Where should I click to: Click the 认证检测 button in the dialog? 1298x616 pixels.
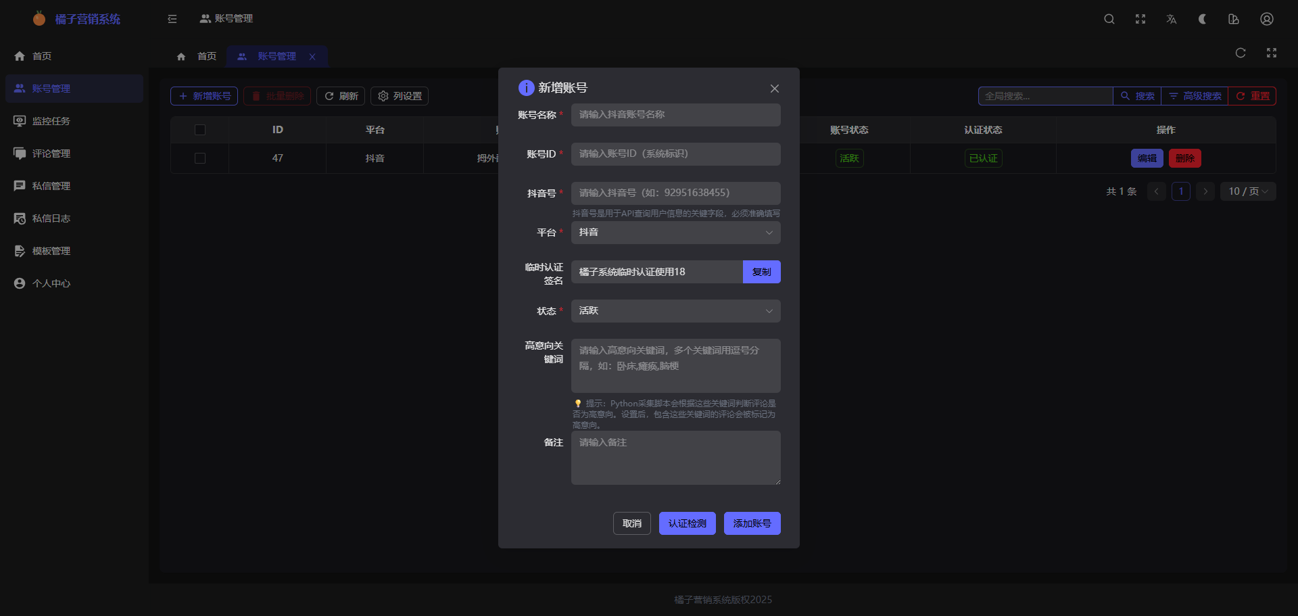click(x=687, y=523)
